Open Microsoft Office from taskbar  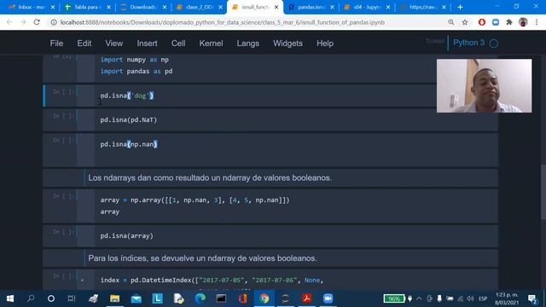(x=242, y=298)
